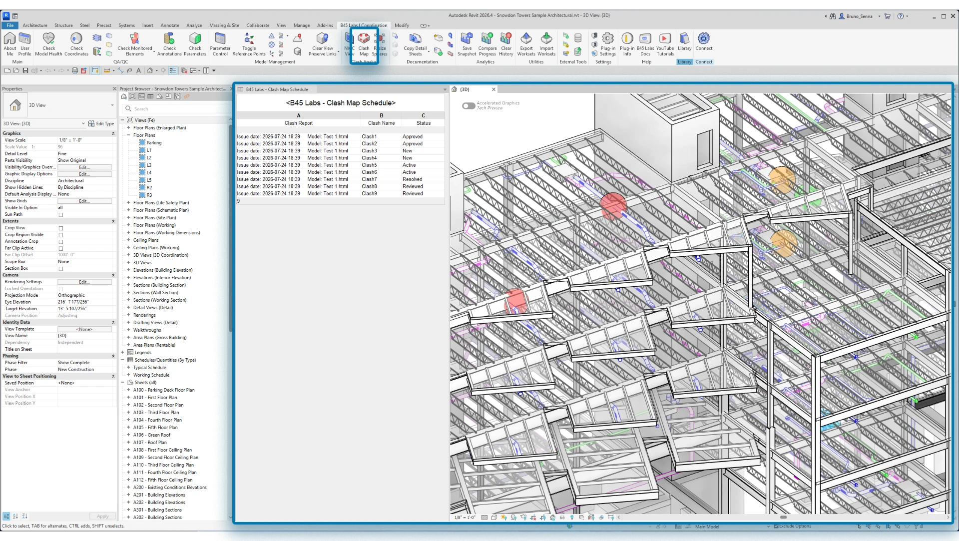
Task: Open Visual Style in view control bar
Action: point(494,518)
